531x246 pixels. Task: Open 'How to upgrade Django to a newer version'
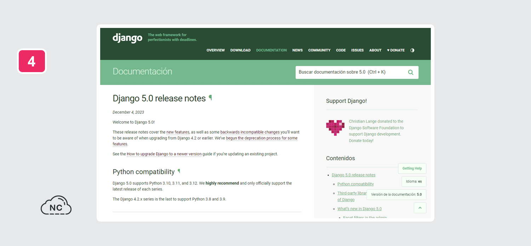(164, 154)
